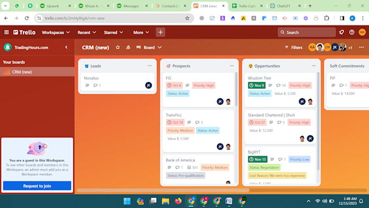The height and width of the screenshot is (208, 369).
Task: Toggle the Nov 15 due date on BigXYT
Action: (257, 159)
